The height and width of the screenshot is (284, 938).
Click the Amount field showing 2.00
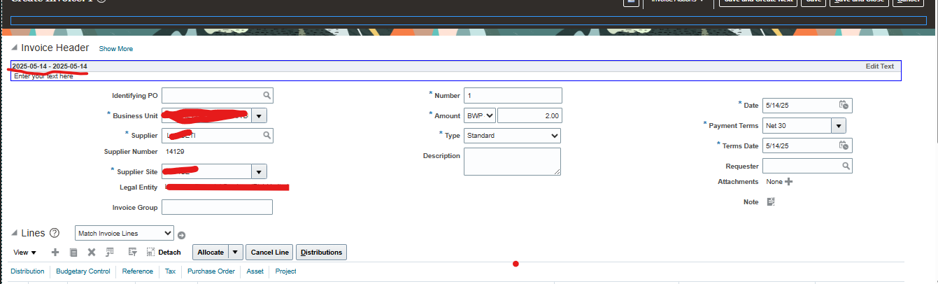coord(530,115)
